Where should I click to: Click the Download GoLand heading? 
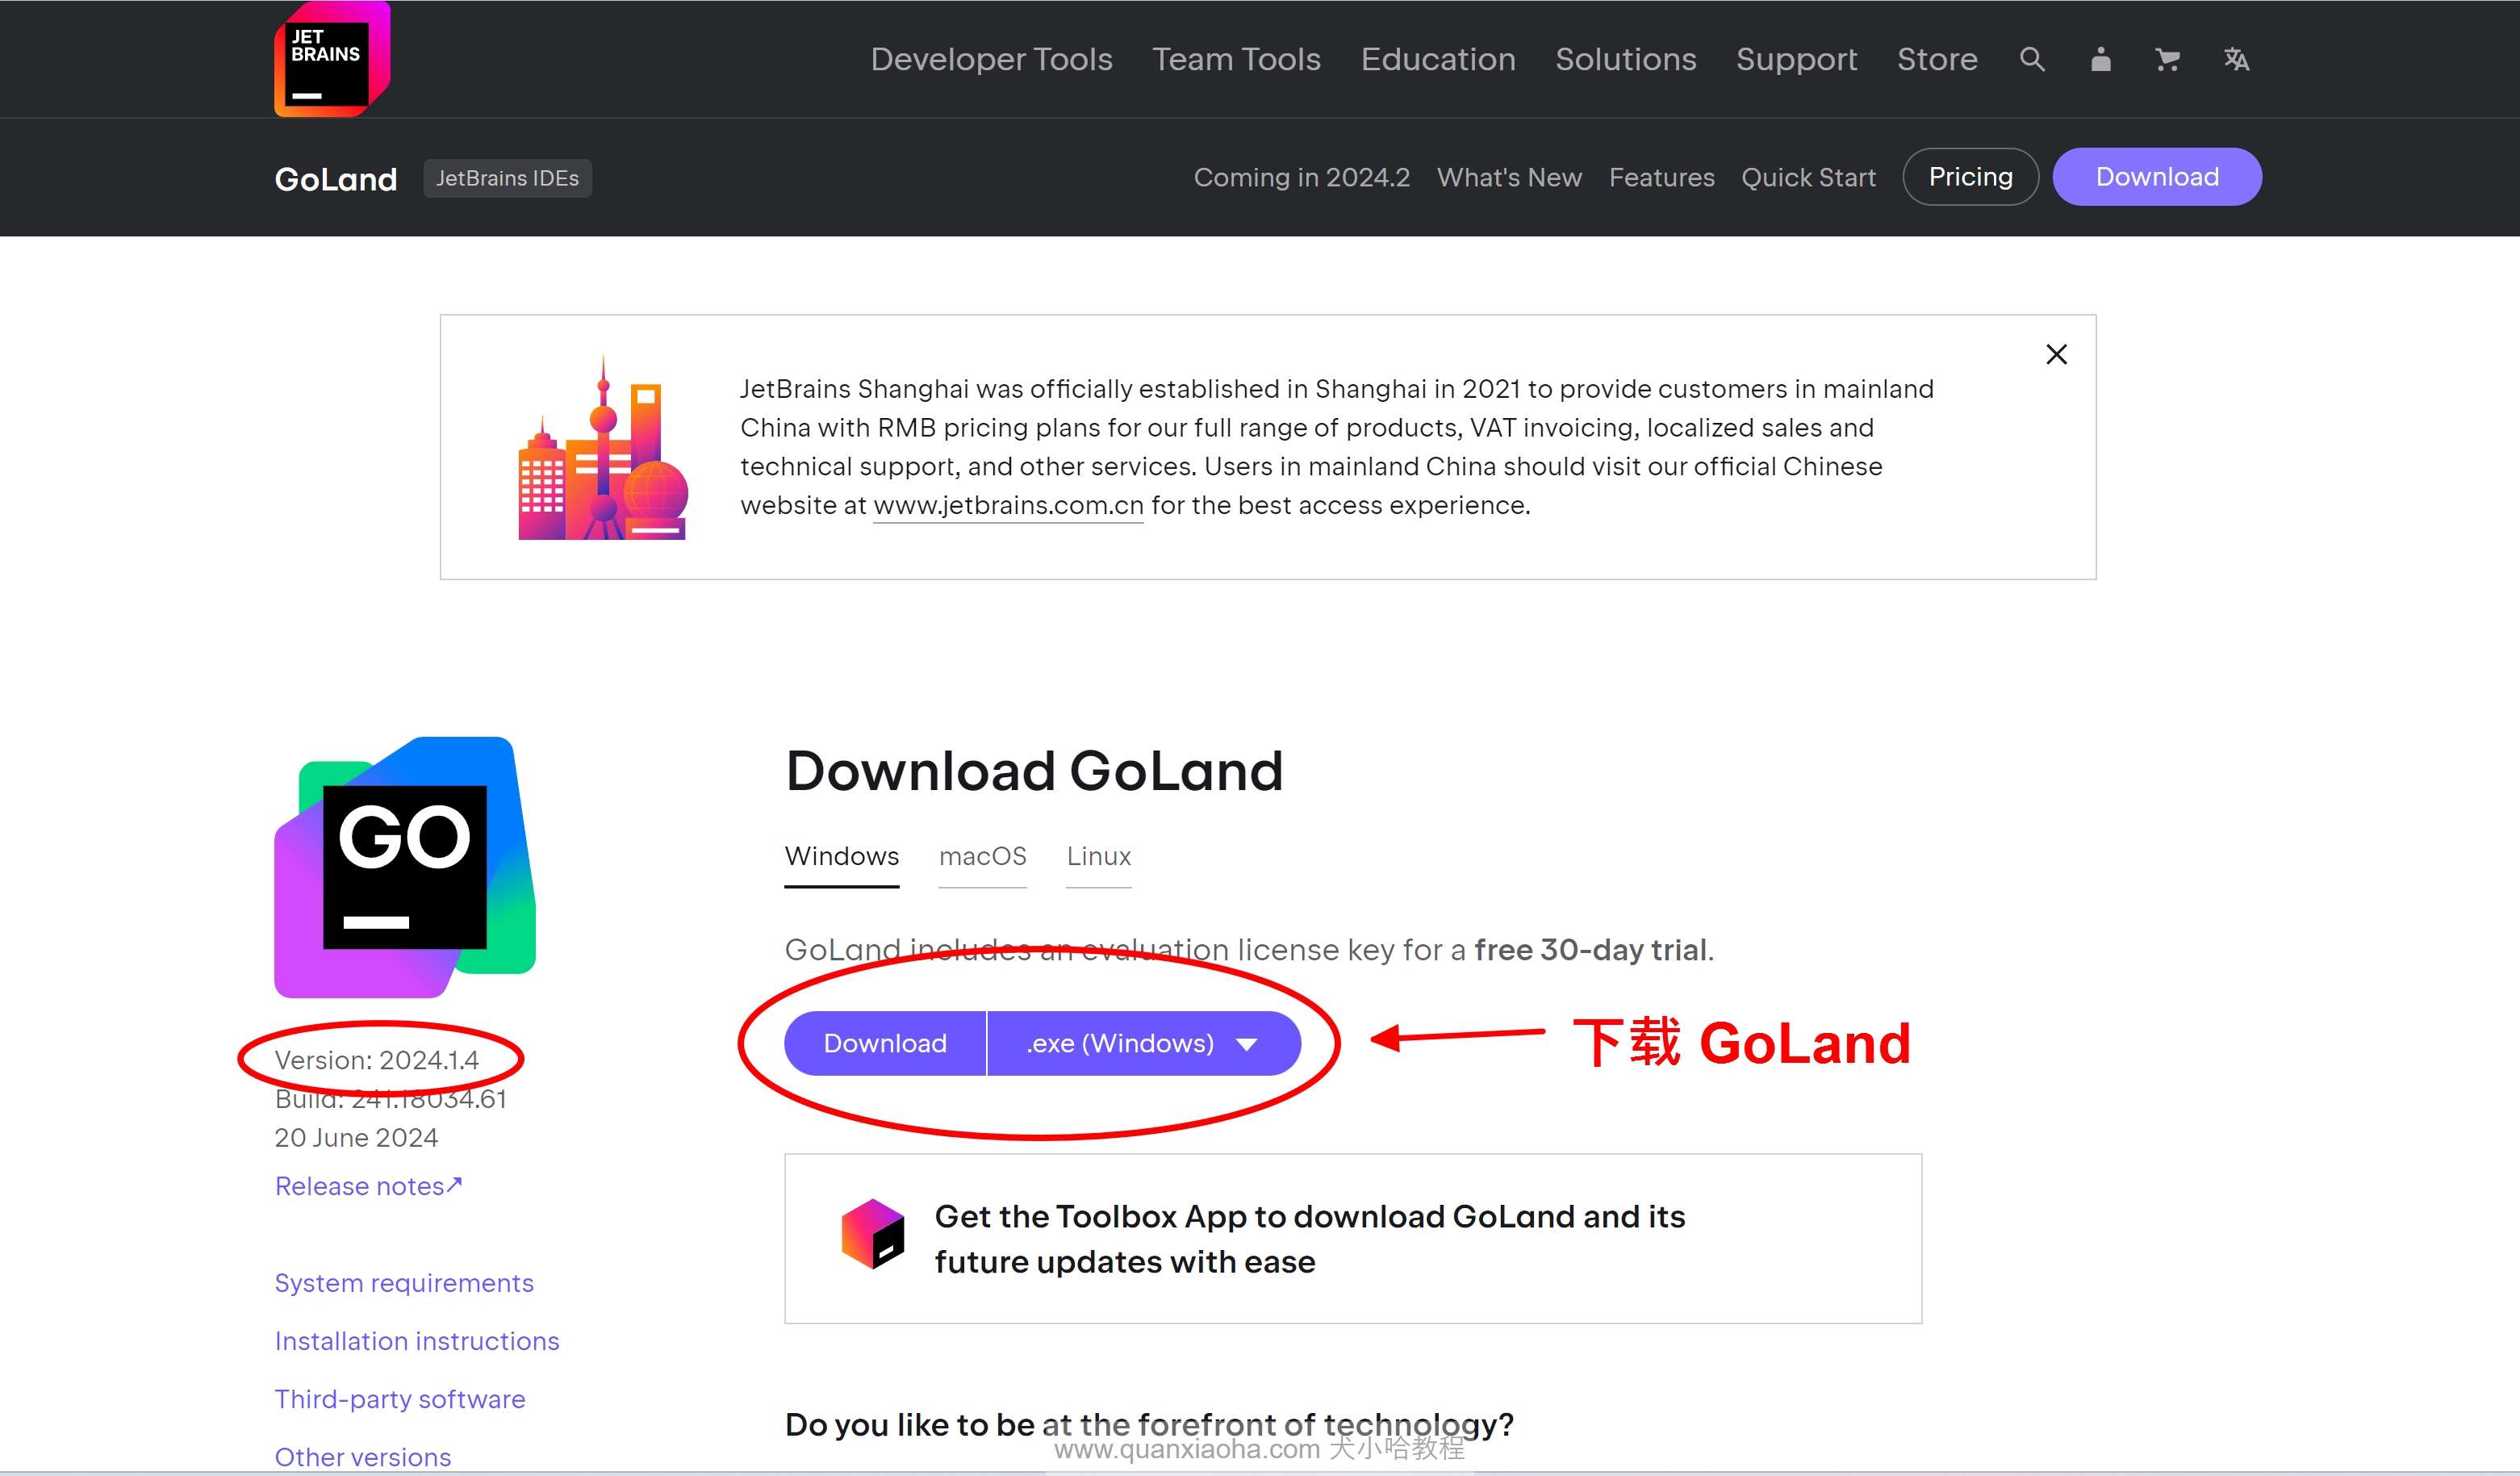click(x=1034, y=771)
